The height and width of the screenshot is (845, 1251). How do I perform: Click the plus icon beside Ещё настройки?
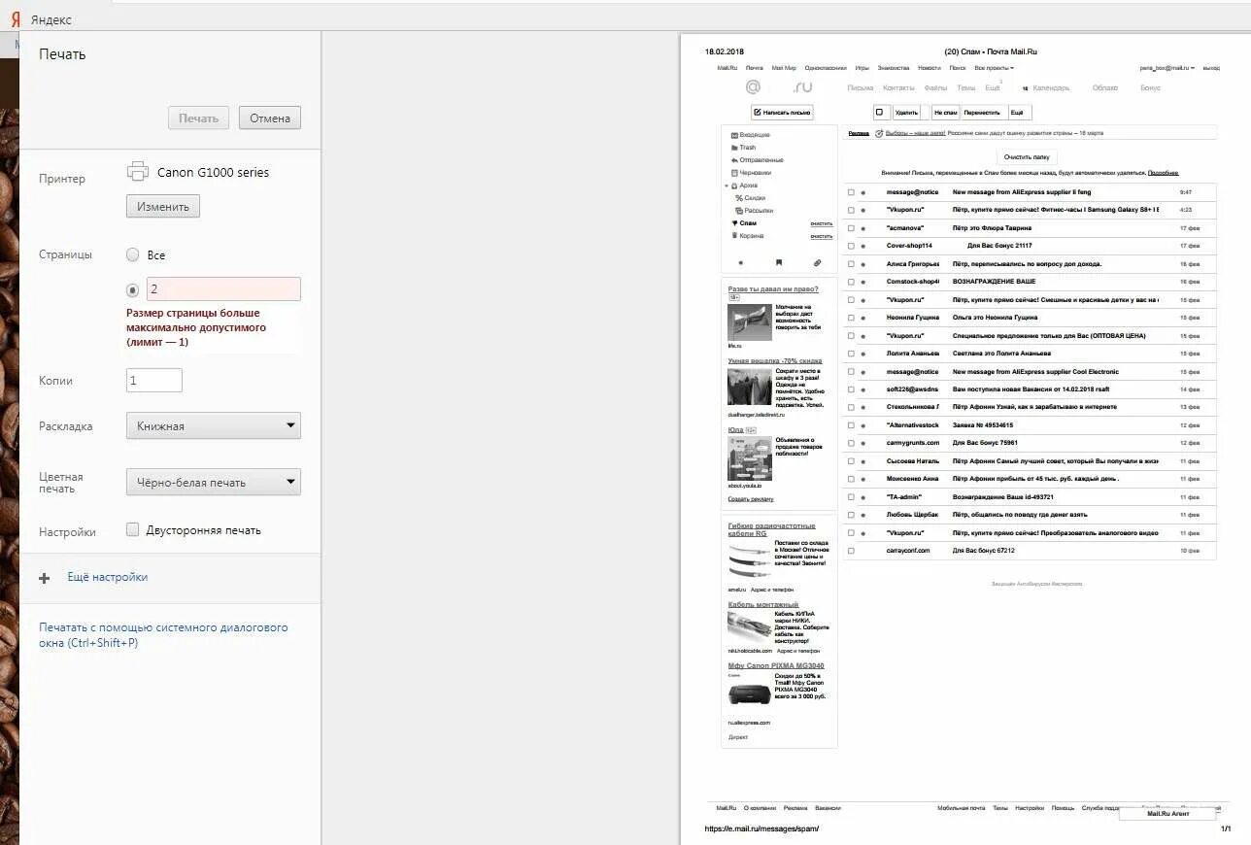click(44, 578)
